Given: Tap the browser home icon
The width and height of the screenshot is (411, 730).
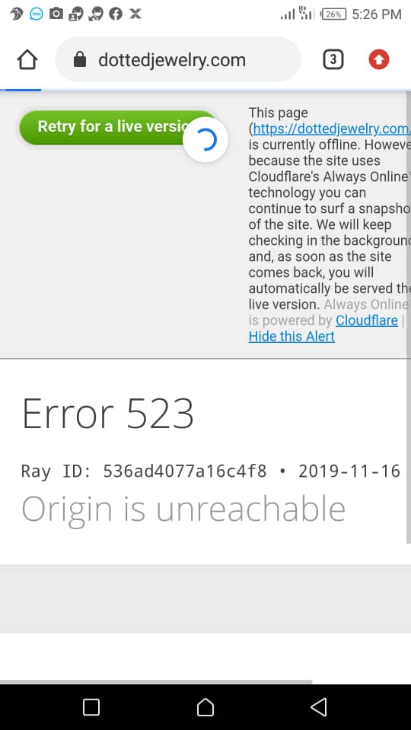Looking at the screenshot, I should (27, 59).
